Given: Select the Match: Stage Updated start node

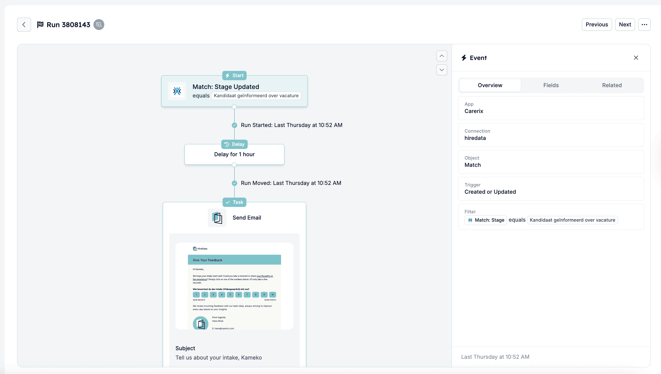Looking at the screenshot, I should click(234, 91).
